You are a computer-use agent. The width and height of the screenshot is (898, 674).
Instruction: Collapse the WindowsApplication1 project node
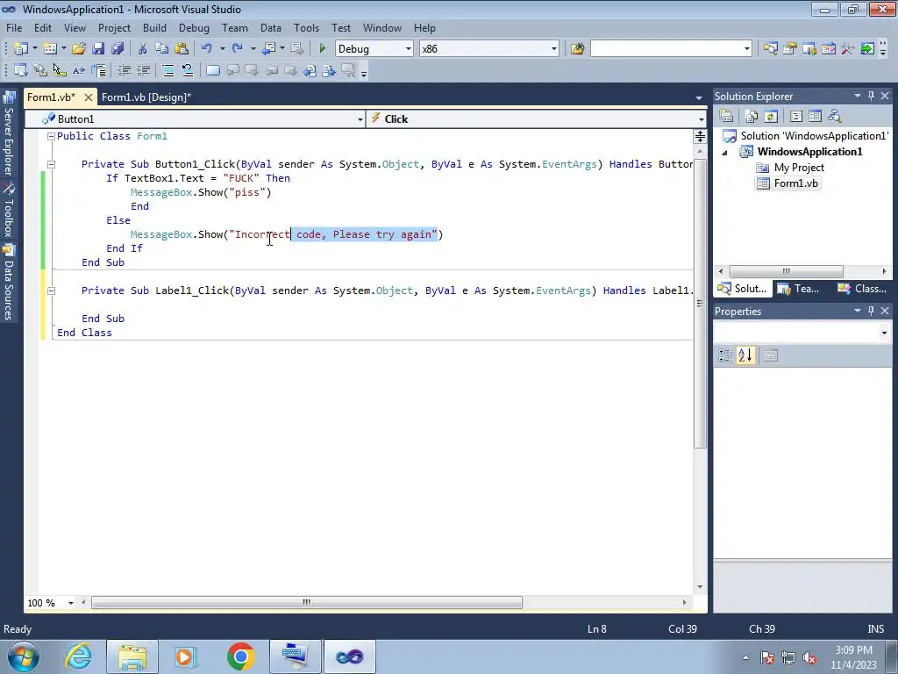tap(725, 153)
